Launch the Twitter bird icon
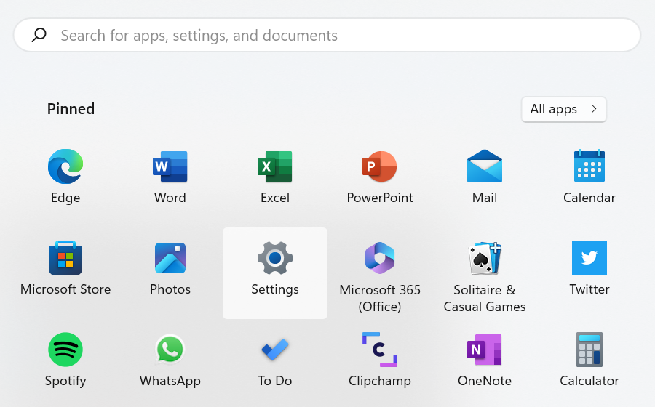The width and height of the screenshot is (655, 407). 589,258
